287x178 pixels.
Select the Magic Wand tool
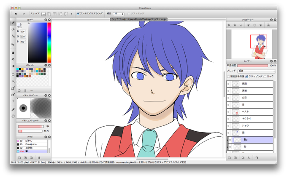point(13,81)
